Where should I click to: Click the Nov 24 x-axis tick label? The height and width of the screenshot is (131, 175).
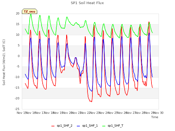pos(104,113)
